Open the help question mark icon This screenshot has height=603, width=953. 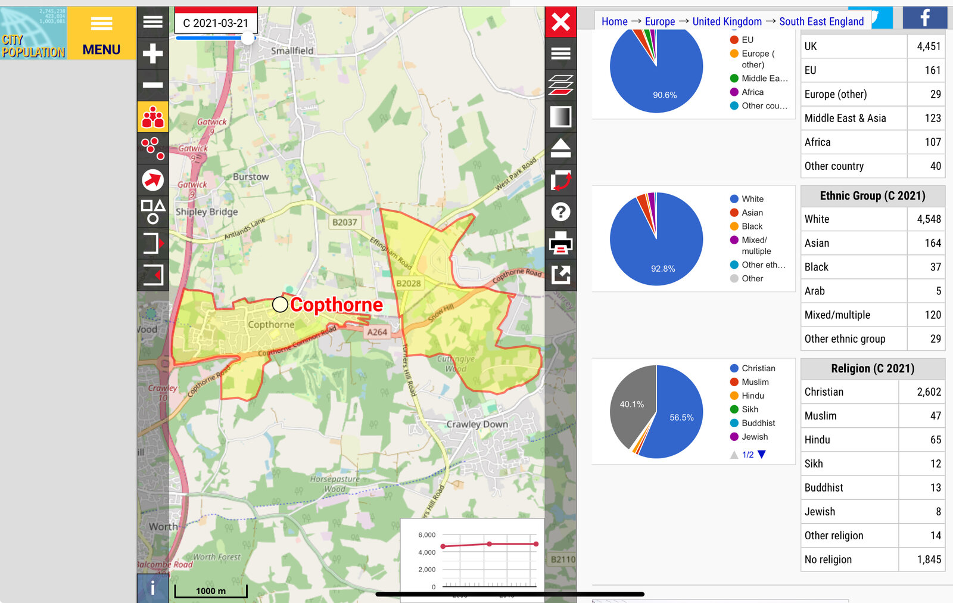pos(560,212)
